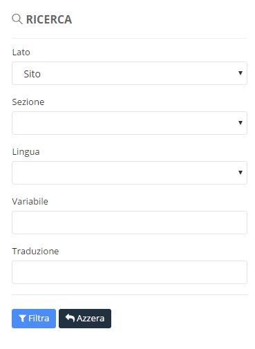Click the selected Sito value text
255x349 pixels.
[x=32, y=74]
